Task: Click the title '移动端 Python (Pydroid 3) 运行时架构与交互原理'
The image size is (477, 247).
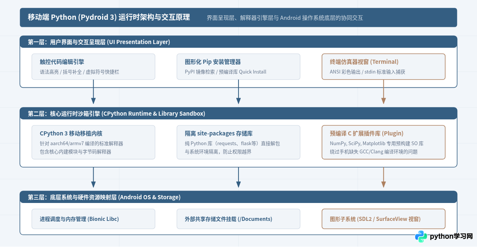Action: (x=109, y=17)
